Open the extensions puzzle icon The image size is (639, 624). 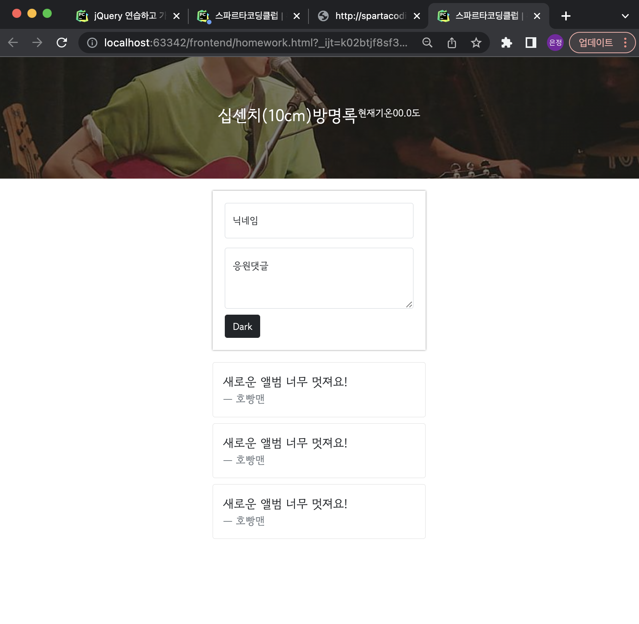click(x=507, y=43)
